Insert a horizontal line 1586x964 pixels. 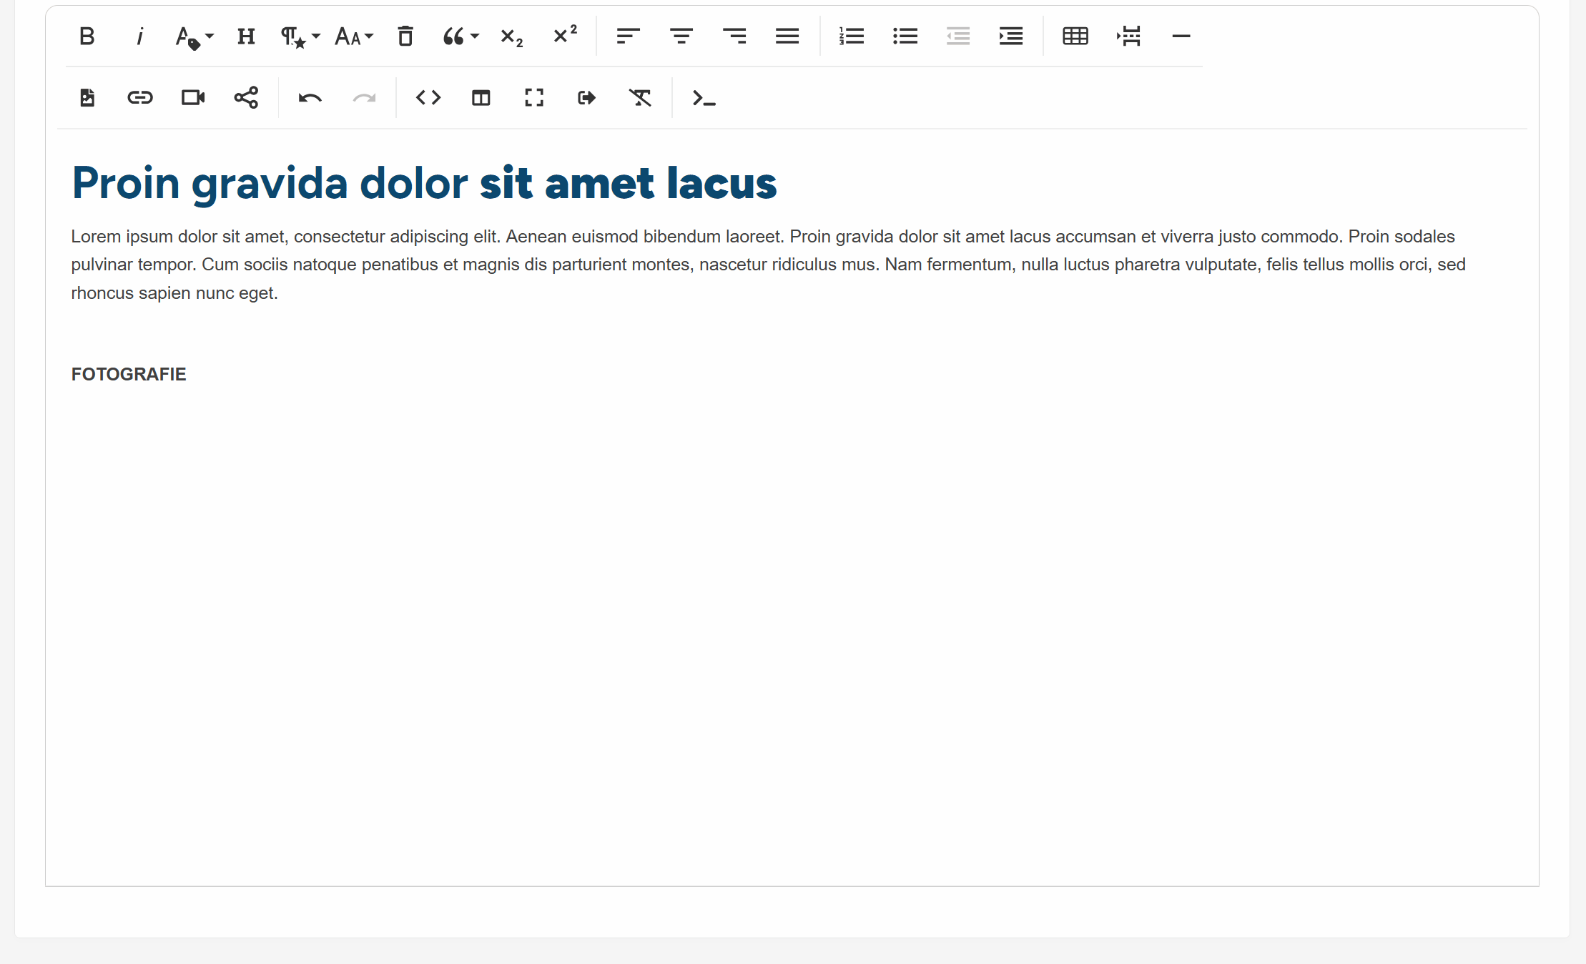(x=1181, y=36)
